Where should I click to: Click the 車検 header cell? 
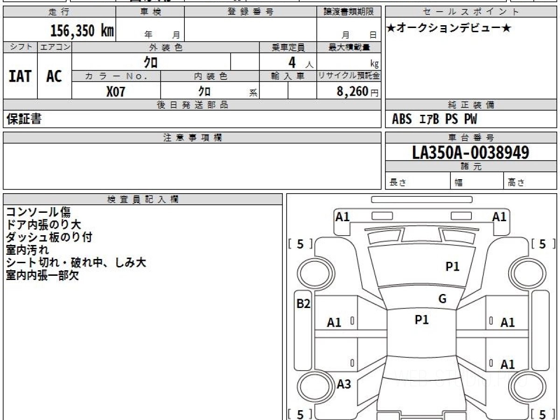[x=150, y=12]
